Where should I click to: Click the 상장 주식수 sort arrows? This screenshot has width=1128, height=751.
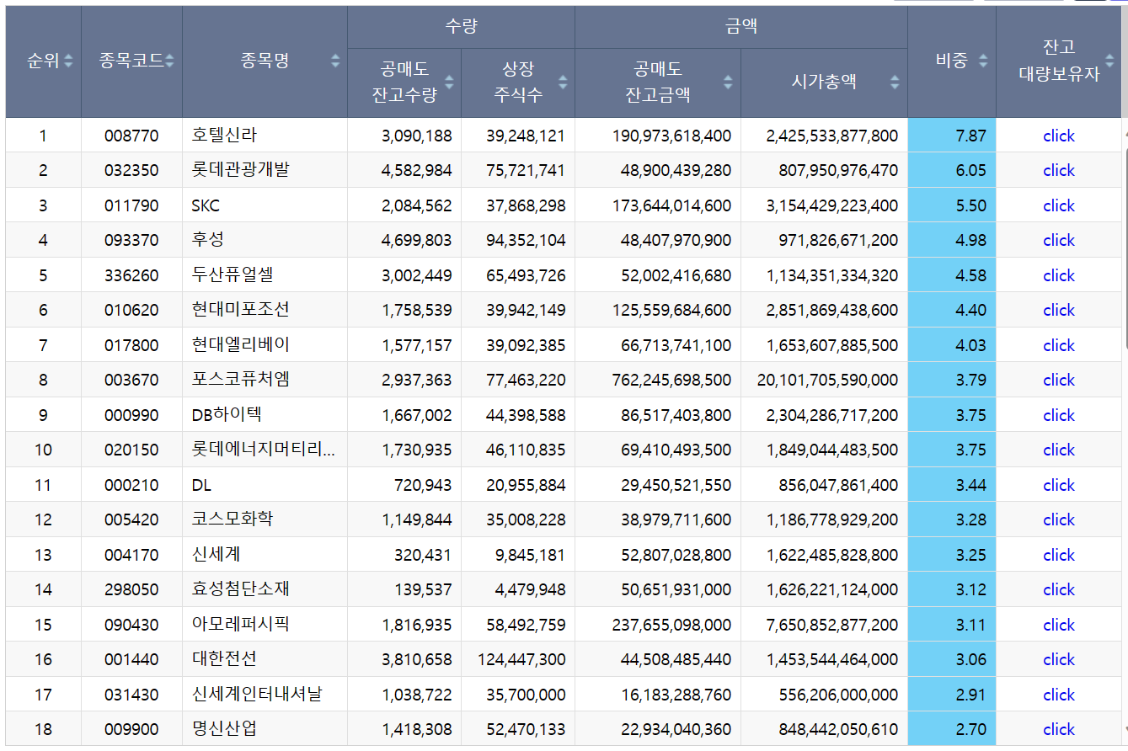[563, 83]
